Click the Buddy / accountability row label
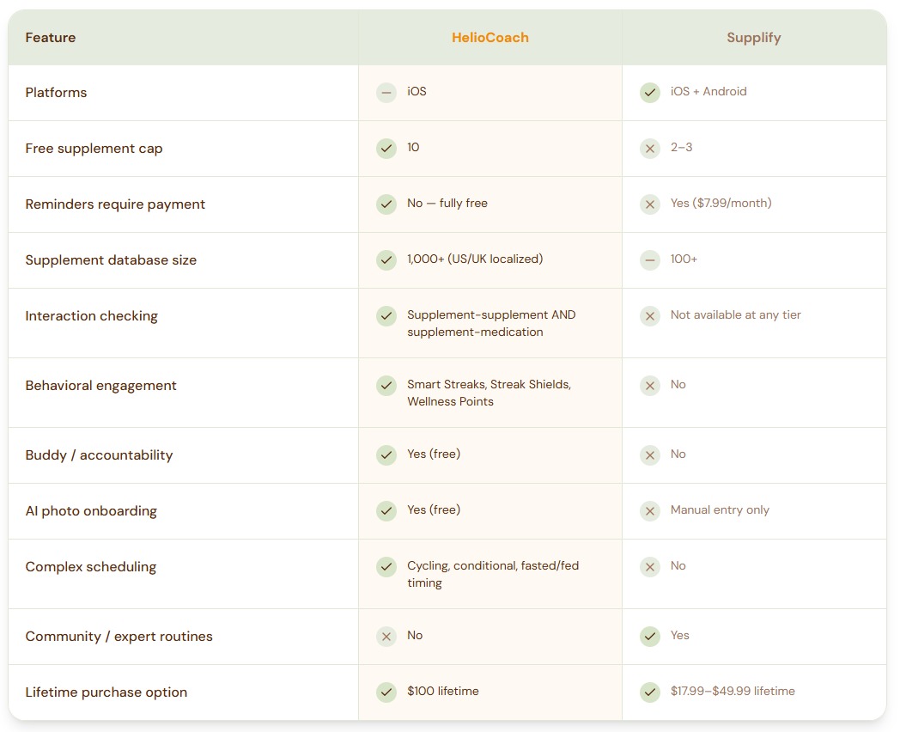 point(99,455)
